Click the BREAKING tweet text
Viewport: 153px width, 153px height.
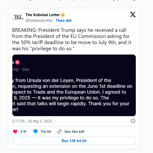(71, 39)
